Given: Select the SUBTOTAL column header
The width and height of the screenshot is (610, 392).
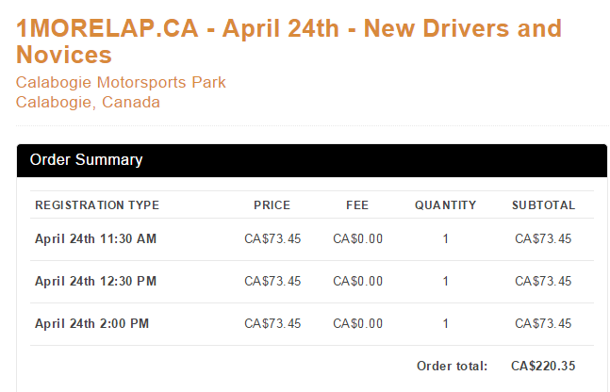Looking at the screenshot, I should [x=543, y=204].
